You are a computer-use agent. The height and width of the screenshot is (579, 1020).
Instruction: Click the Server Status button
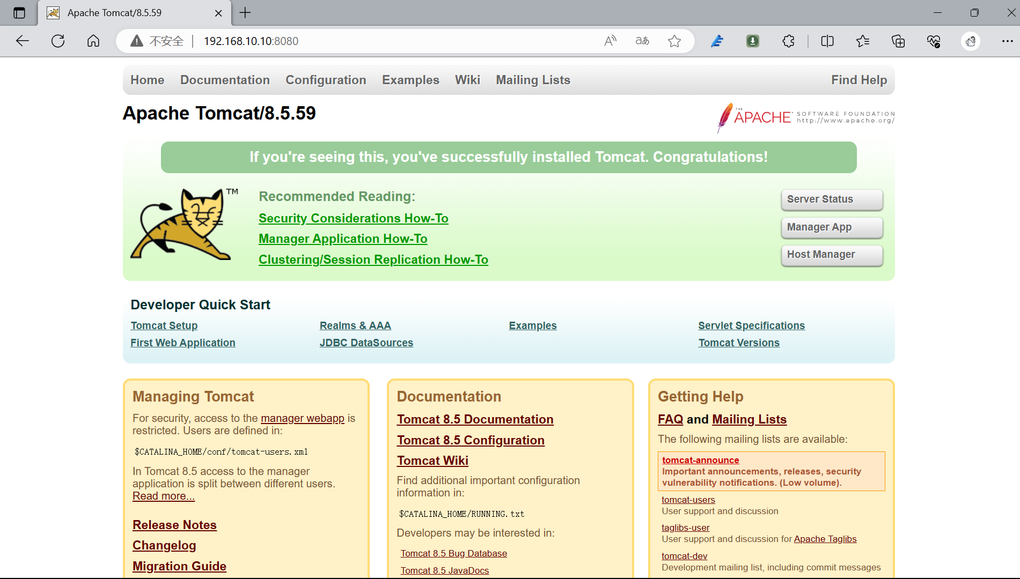click(x=832, y=199)
